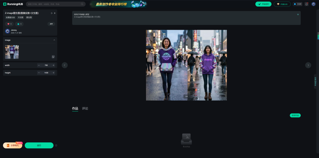Open the user avatar menu top right
This screenshot has height=158, width=319.
click(313, 4)
